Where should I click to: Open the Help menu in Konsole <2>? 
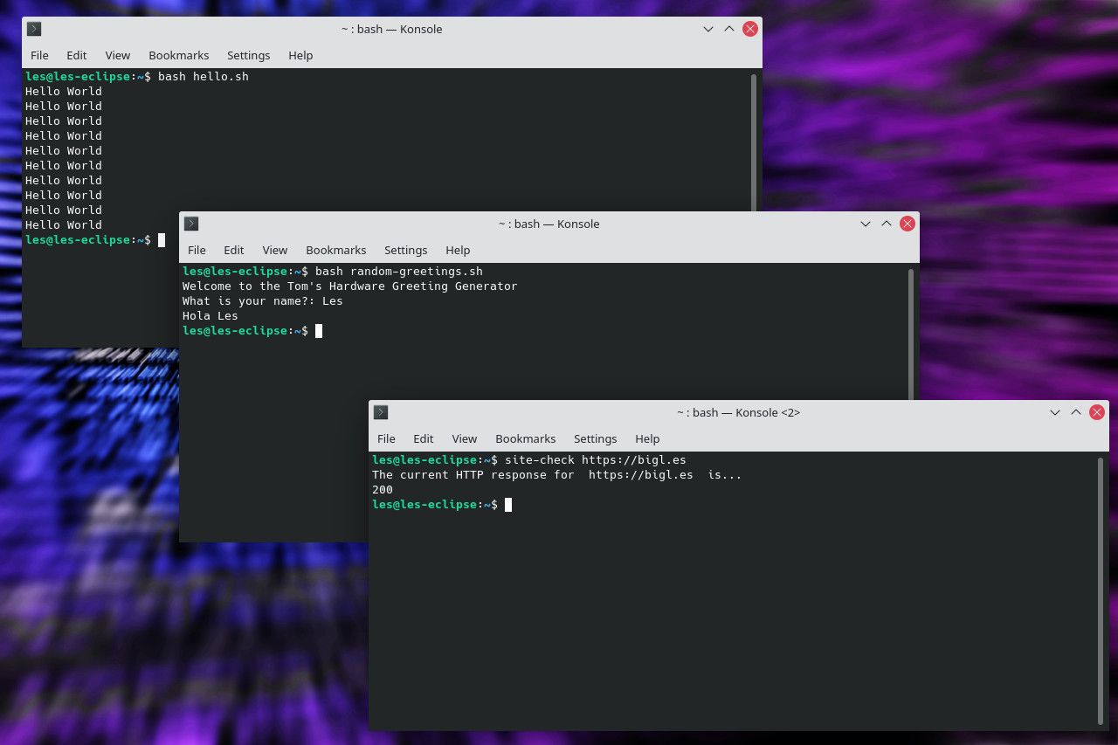[646, 438]
